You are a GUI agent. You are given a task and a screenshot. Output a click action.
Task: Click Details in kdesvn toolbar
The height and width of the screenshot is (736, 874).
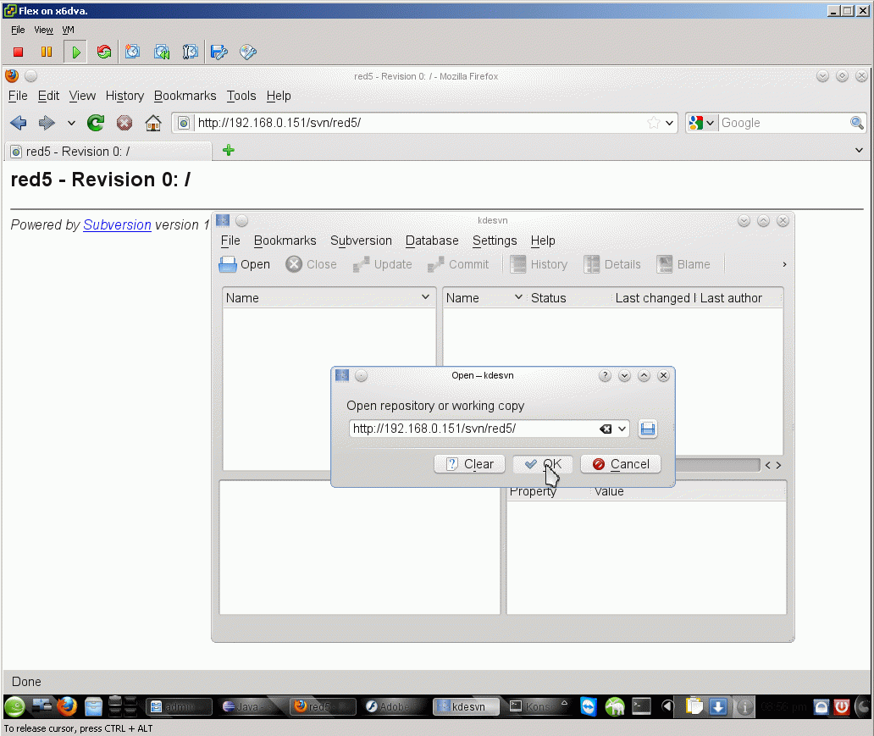coord(612,264)
